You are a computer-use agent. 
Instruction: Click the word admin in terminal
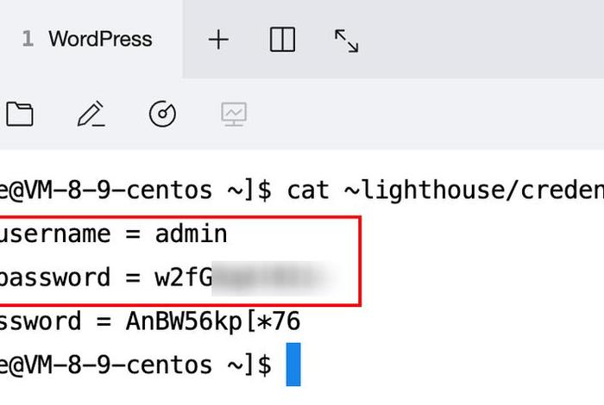[191, 234]
